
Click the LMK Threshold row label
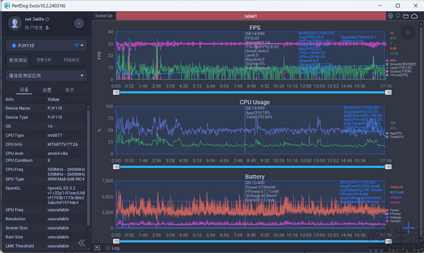[x=20, y=246]
